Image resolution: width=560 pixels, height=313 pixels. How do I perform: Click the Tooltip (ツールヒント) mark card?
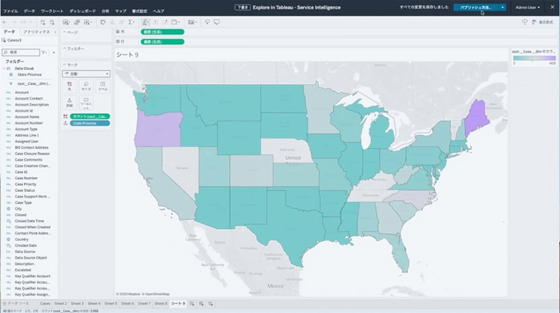coord(86,103)
